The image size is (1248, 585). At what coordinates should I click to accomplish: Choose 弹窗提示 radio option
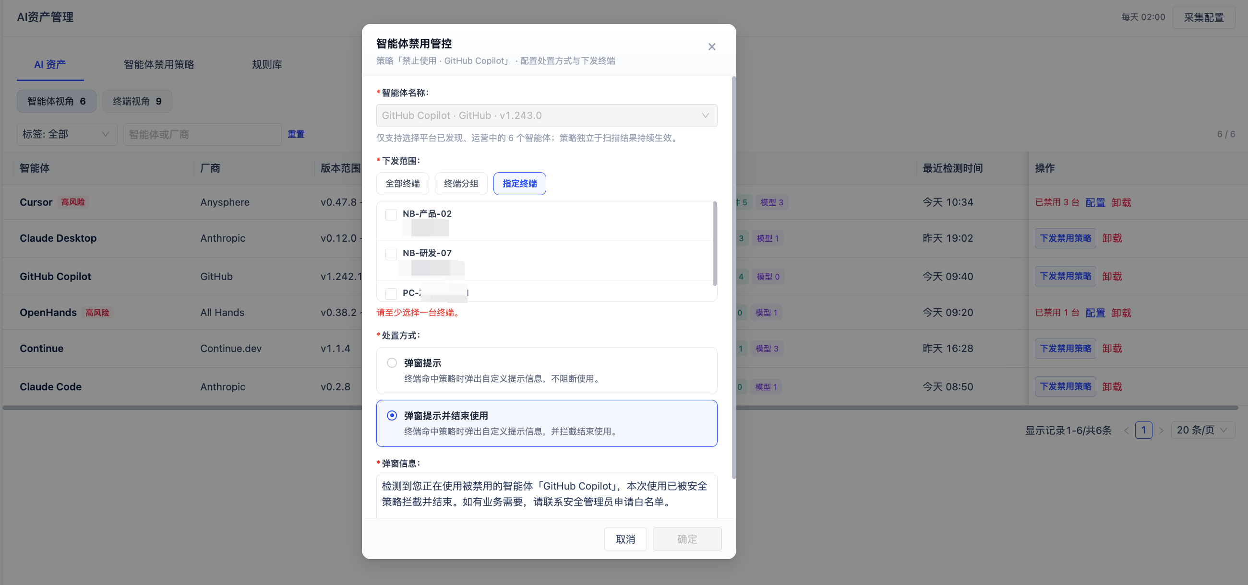pos(392,363)
